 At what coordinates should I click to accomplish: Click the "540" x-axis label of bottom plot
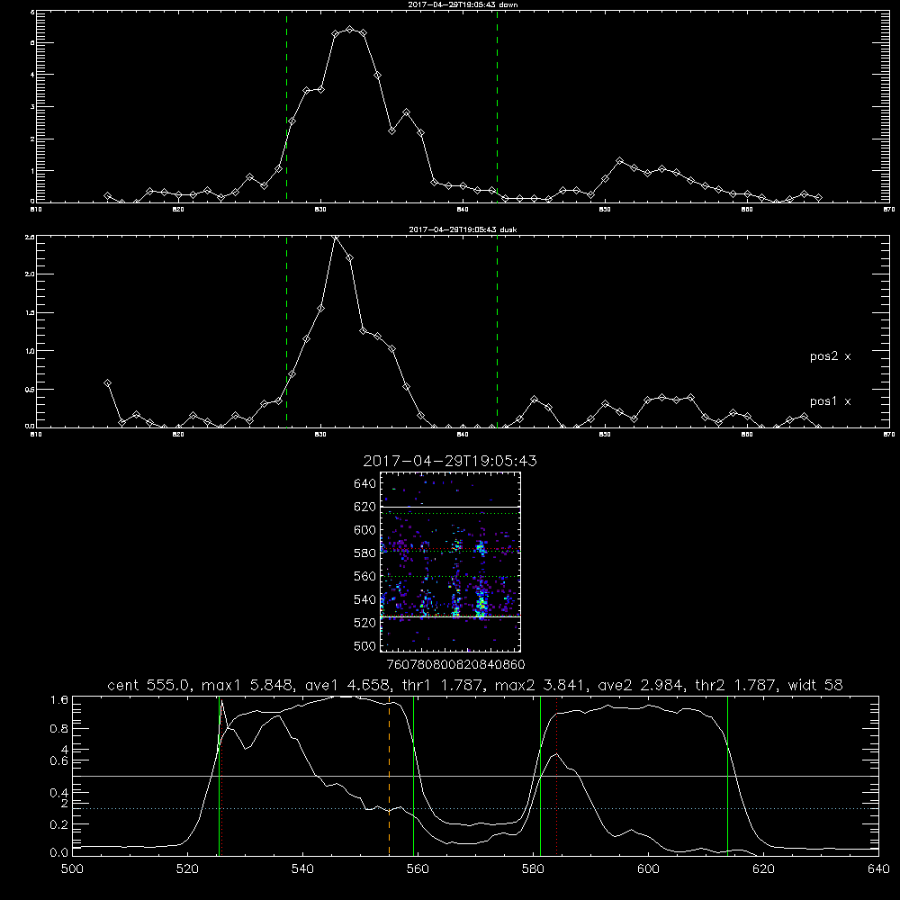click(302, 869)
